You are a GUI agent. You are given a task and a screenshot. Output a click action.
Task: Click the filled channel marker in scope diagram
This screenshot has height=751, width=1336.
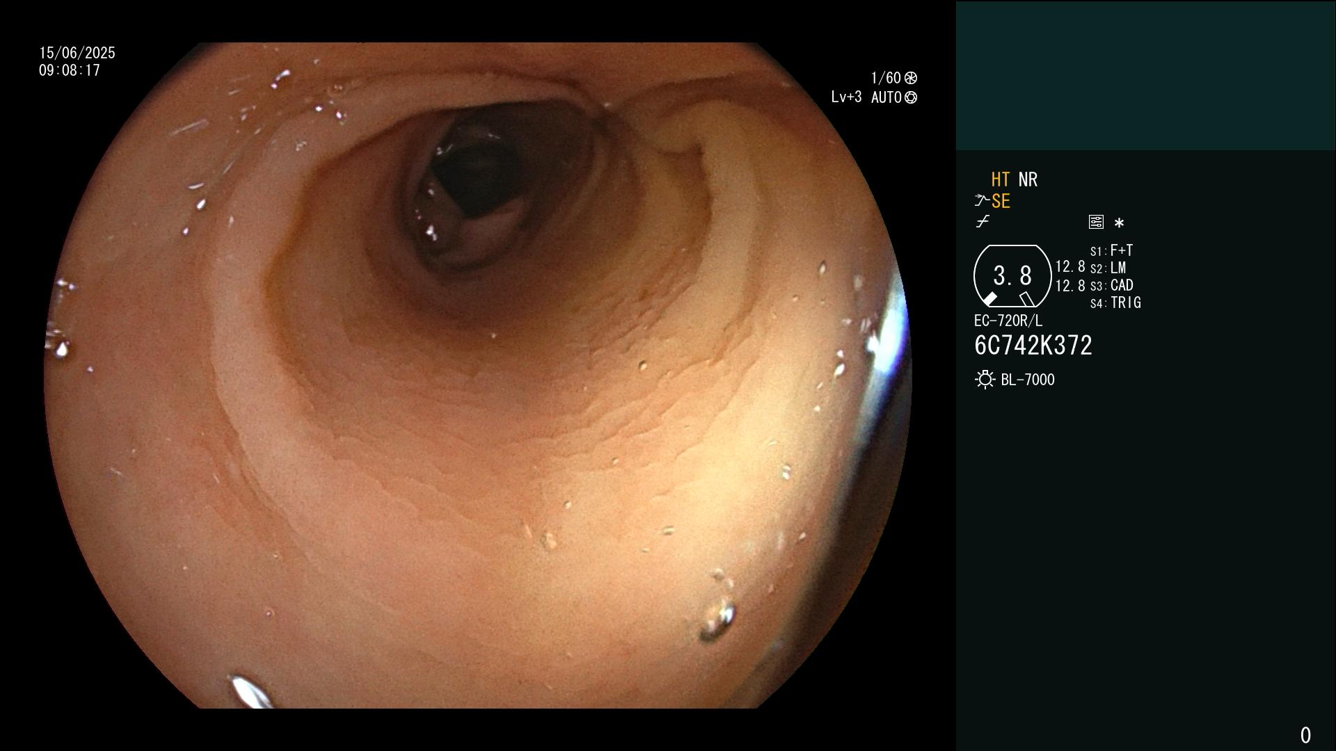pos(989,299)
